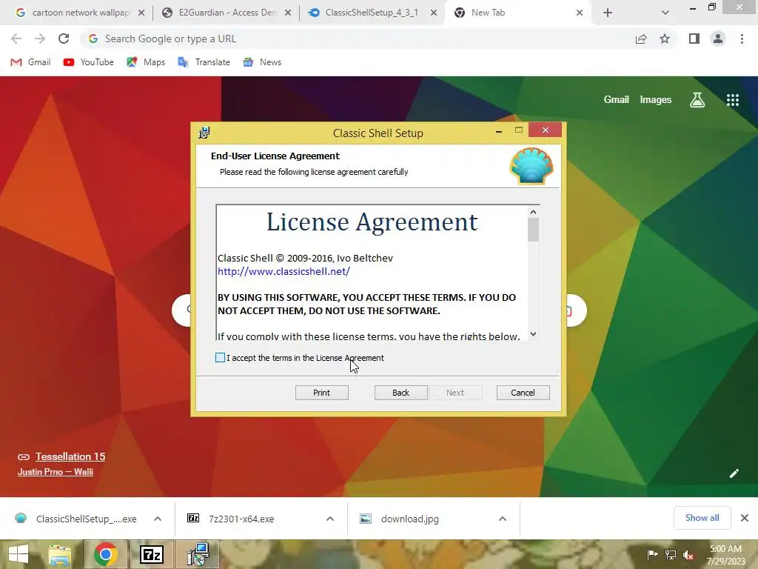Click Images link on New Tab page
This screenshot has width=758, height=569.
point(656,100)
